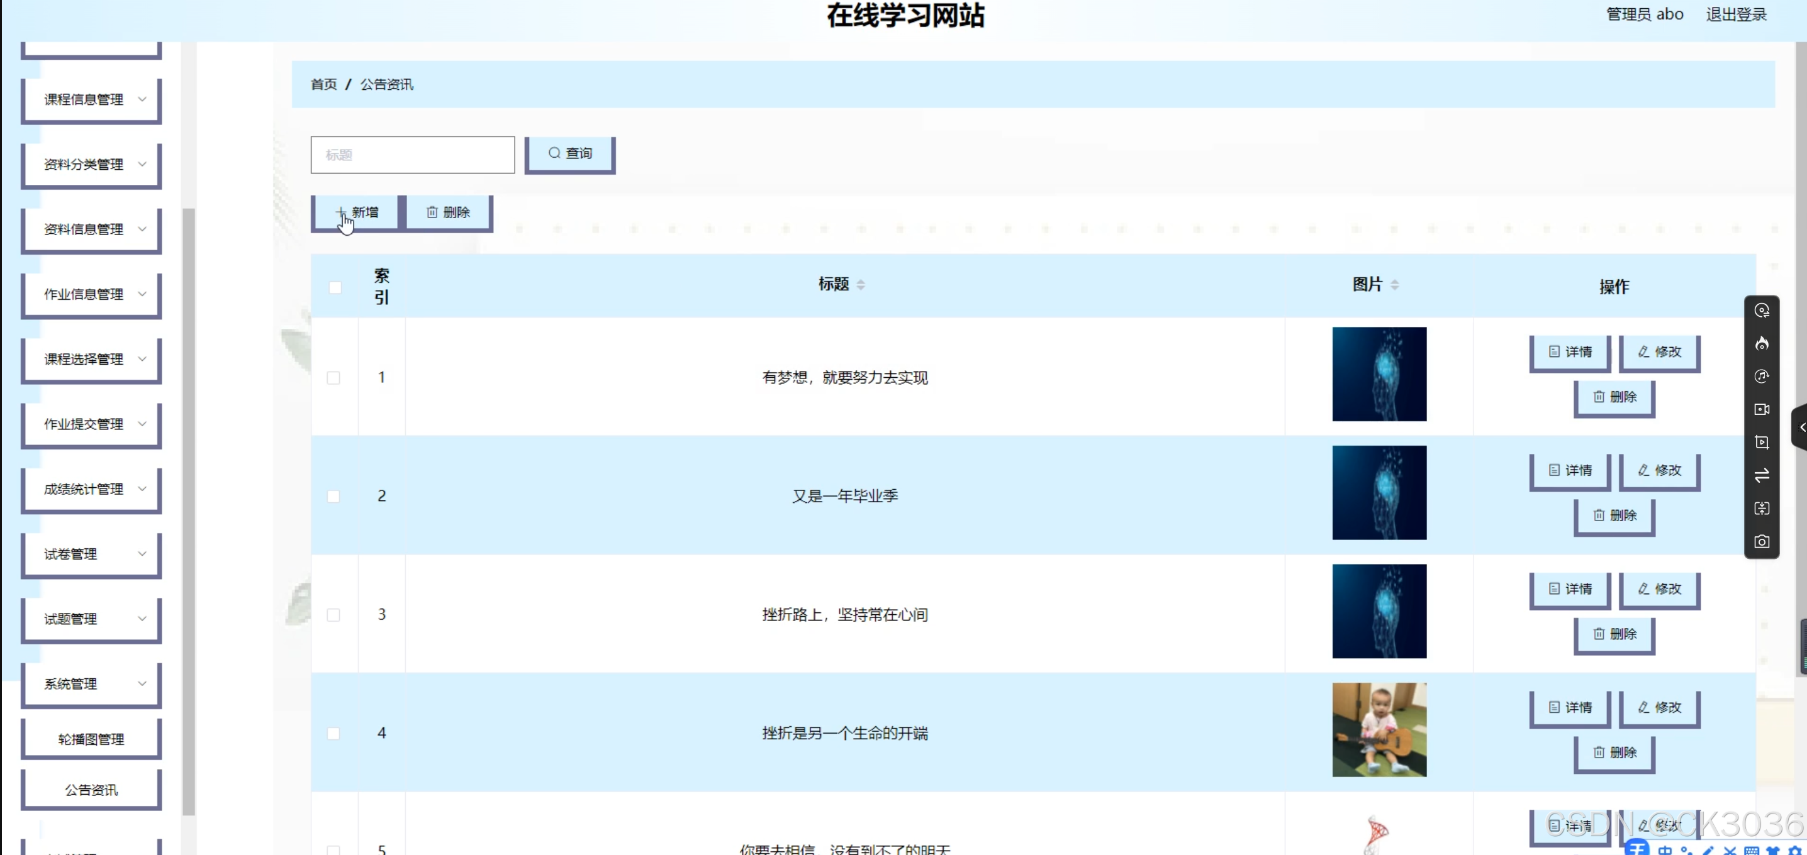Collapse the dark side toolbar with arrow
1807x855 pixels.
pos(1800,427)
